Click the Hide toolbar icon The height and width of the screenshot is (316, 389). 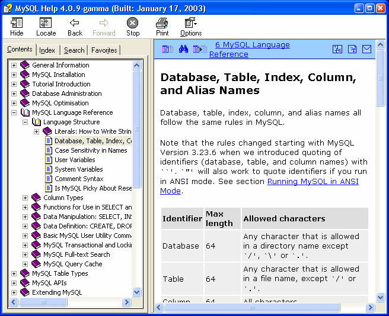click(x=17, y=23)
